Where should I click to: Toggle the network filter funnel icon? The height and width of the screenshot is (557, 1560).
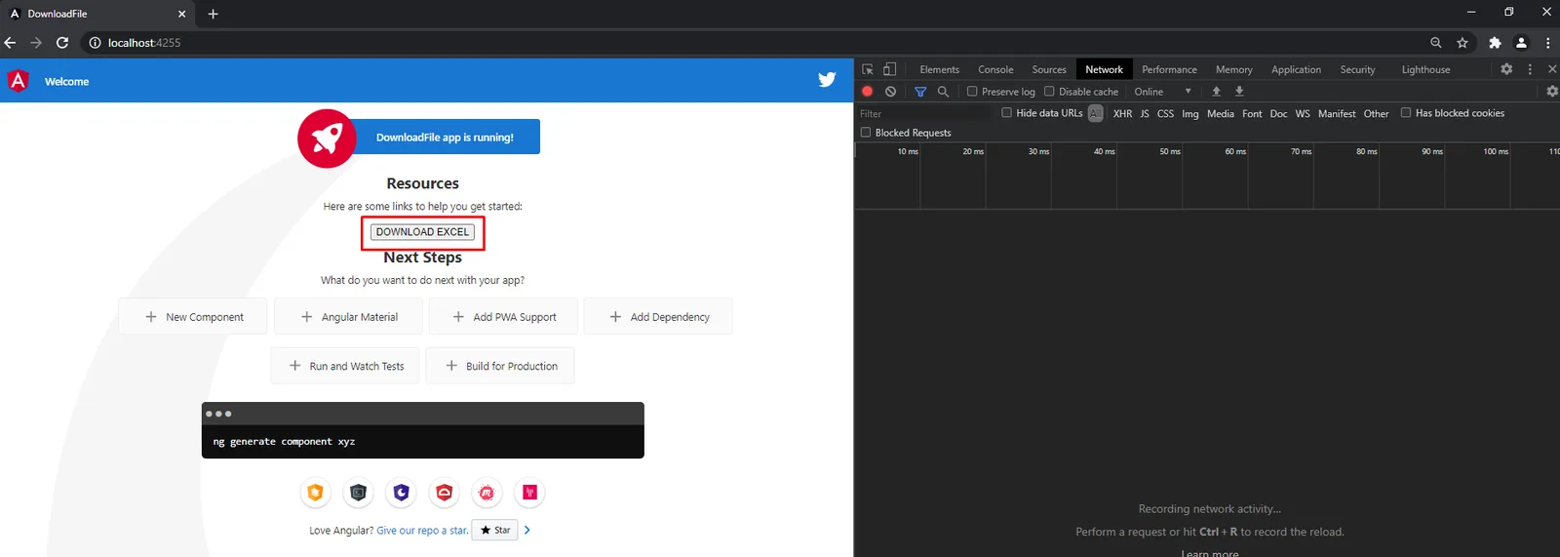[919, 91]
